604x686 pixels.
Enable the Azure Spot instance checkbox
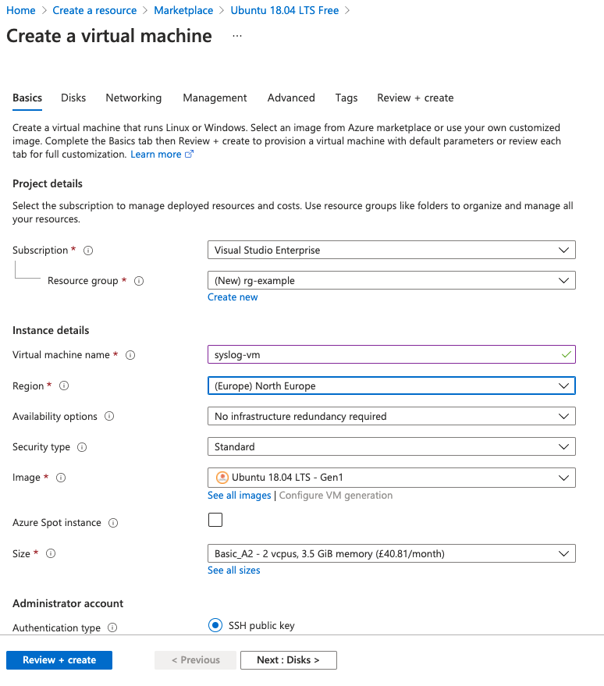[215, 521]
